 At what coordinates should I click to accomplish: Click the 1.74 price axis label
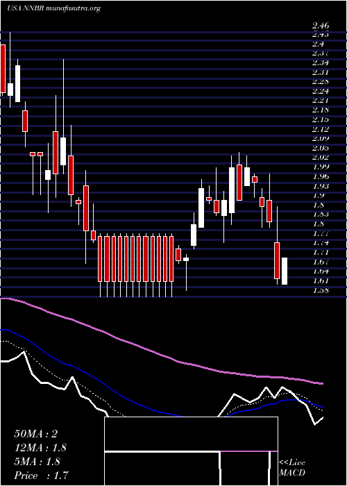[x=321, y=243]
